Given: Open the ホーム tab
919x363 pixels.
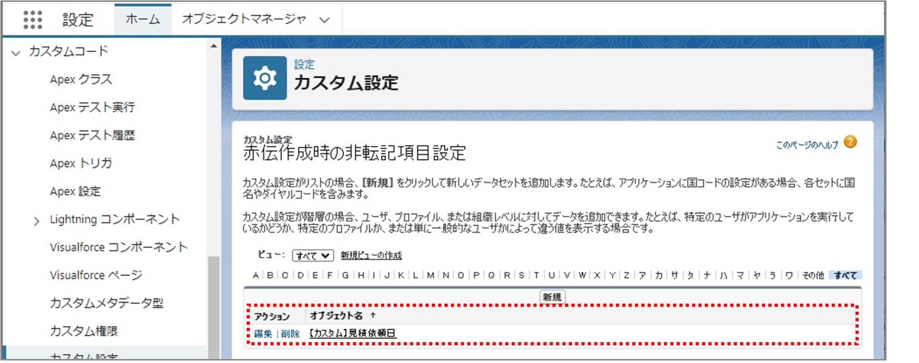Looking at the screenshot, I should pos(143,19).
